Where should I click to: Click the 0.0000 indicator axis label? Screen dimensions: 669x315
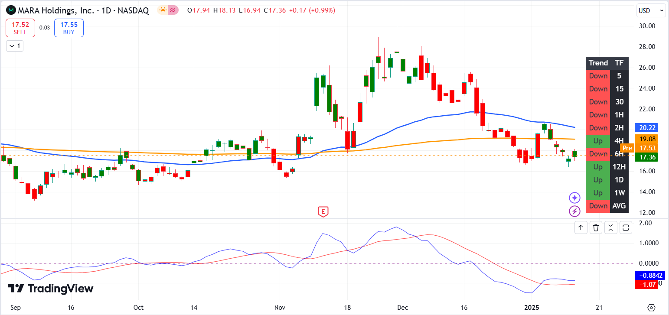(x=649, y=263)
